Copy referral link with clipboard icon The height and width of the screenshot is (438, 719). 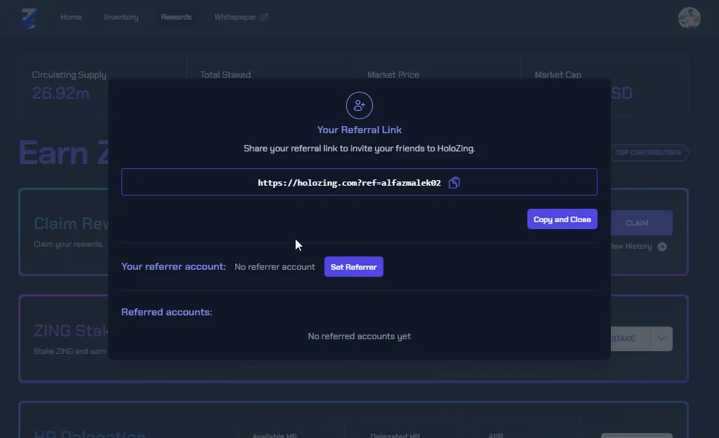coord(454,183)
